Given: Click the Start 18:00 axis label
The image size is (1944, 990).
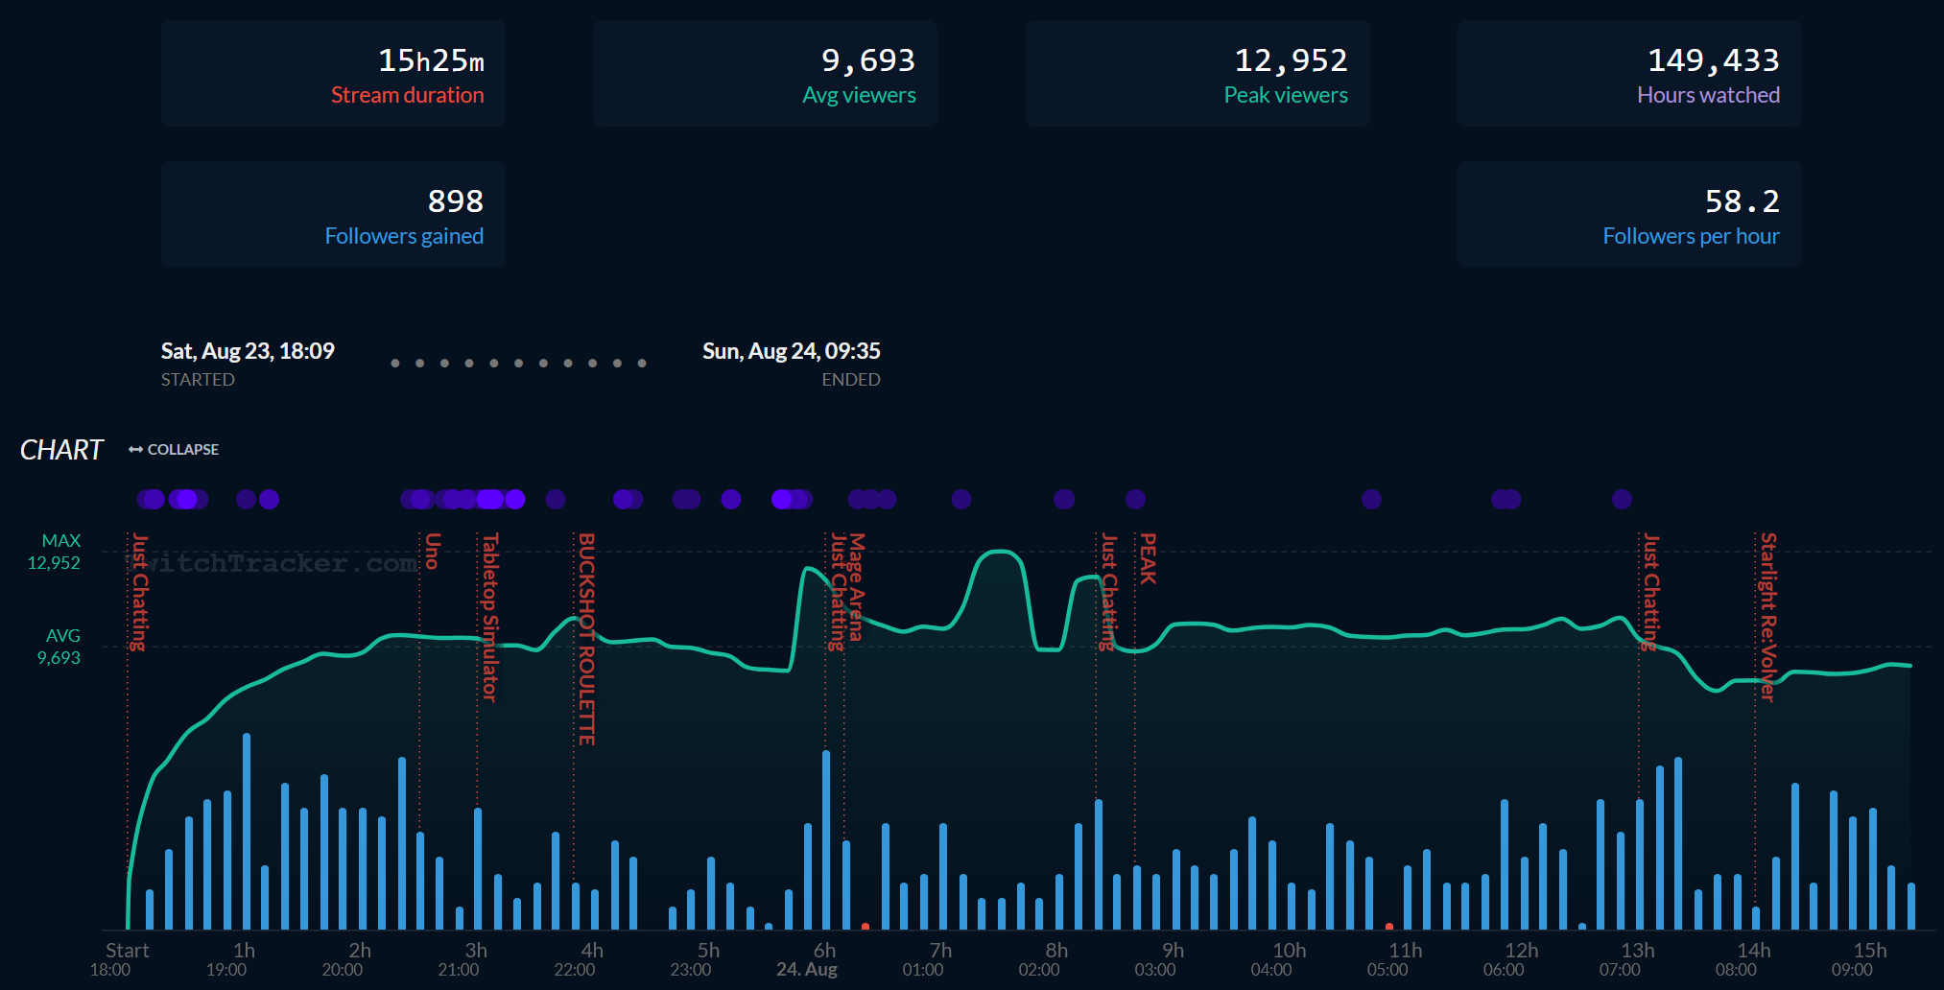Looking at the screenshot, I should coord(119,959).
